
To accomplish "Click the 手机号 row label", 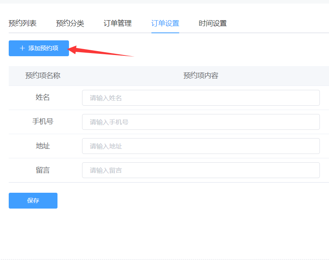I will click(43, 122).
